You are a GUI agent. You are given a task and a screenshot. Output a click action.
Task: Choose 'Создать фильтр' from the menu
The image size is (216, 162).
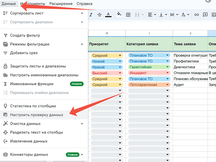[25, 35]
